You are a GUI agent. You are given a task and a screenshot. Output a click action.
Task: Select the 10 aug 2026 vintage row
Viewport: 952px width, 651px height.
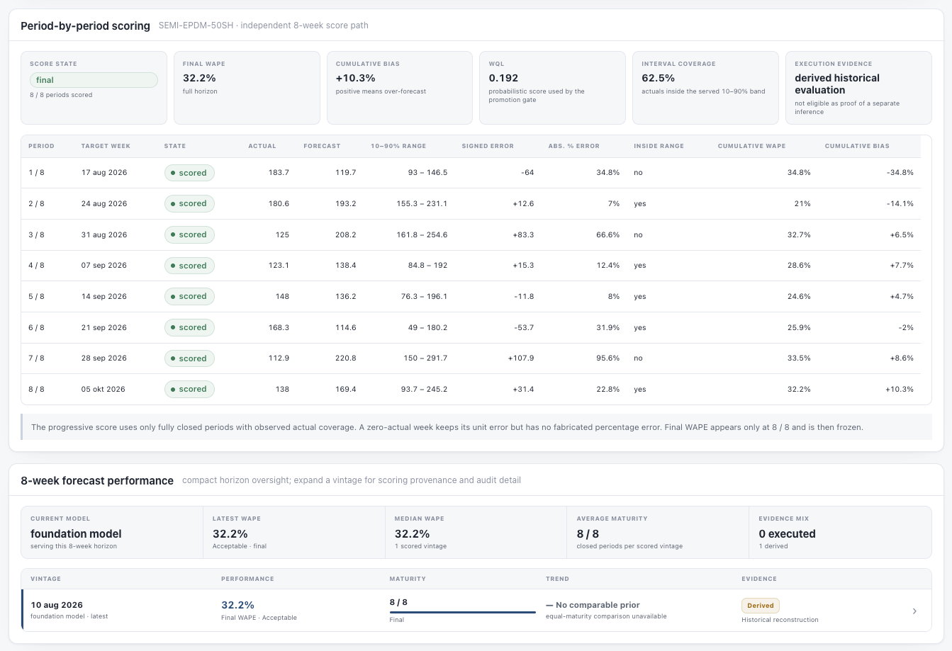[x=476, y=610]
